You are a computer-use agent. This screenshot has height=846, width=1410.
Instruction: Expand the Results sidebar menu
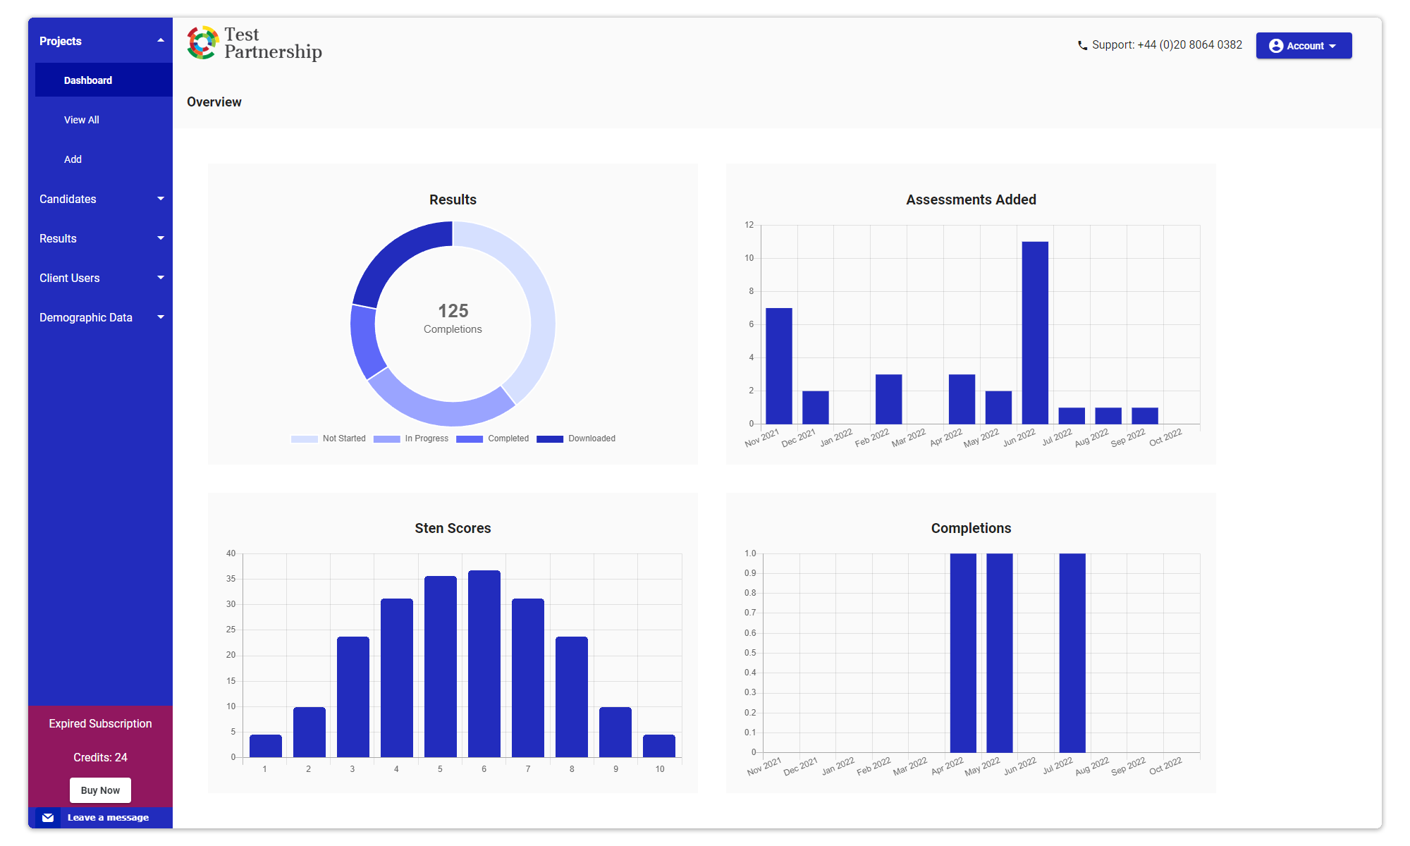pyautogui.click(x=161, y=238)
